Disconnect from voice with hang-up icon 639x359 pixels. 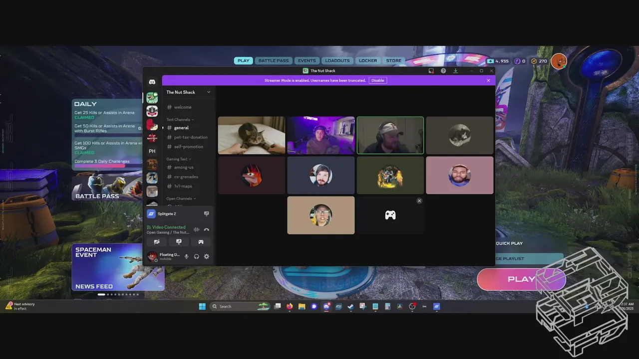[206, 230]
